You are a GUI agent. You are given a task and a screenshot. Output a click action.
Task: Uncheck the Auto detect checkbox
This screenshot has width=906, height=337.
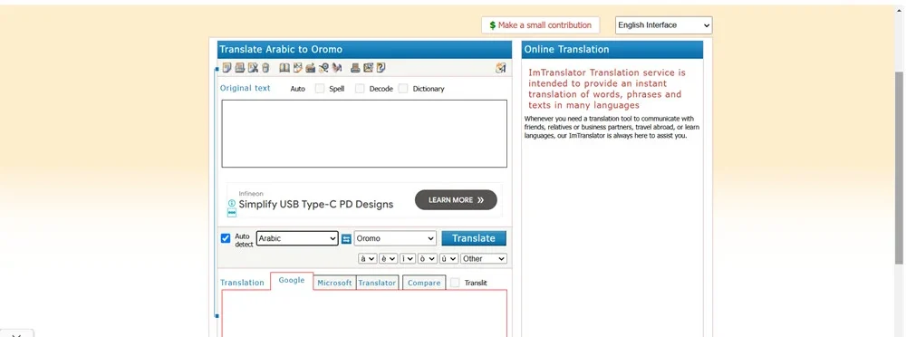226,238
